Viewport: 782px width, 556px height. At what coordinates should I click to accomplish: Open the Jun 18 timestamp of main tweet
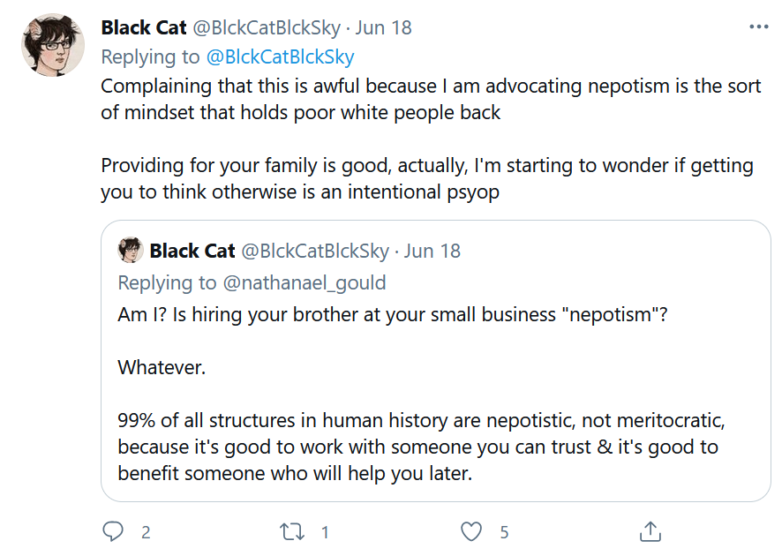tap(383, 28)
